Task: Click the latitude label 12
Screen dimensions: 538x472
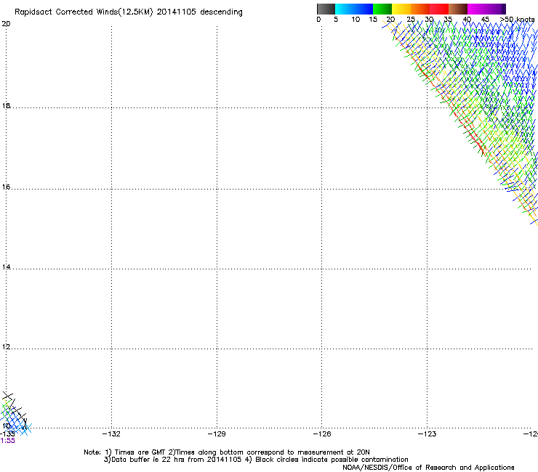Action: [6, 347]
